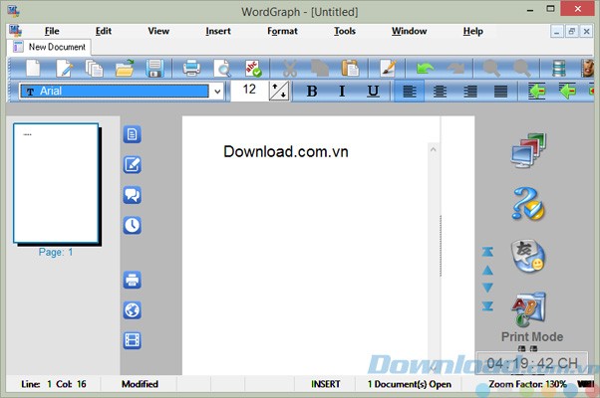Click the Save floppy disk icon

[154, 69]
